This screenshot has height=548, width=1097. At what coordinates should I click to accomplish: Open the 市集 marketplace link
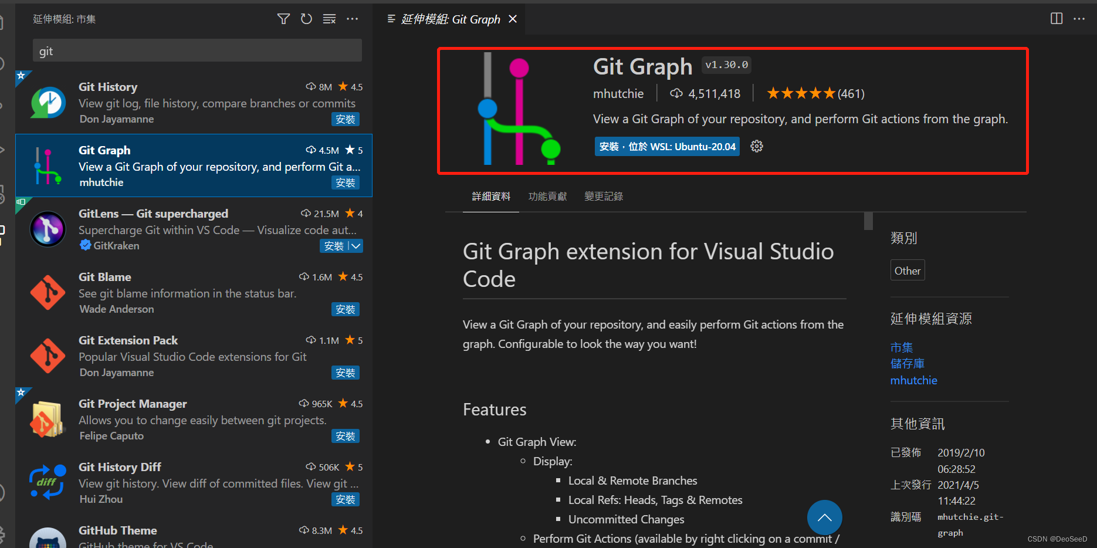(x=902, y=347)
